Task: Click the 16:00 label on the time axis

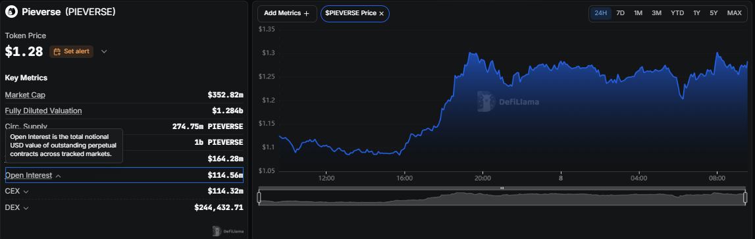Action: click(x=404, y=178)
